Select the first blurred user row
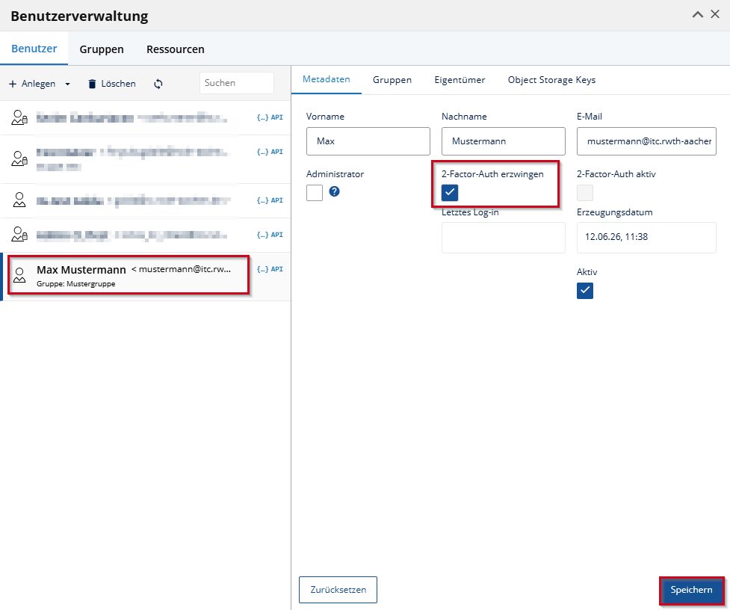 [145, 118]
